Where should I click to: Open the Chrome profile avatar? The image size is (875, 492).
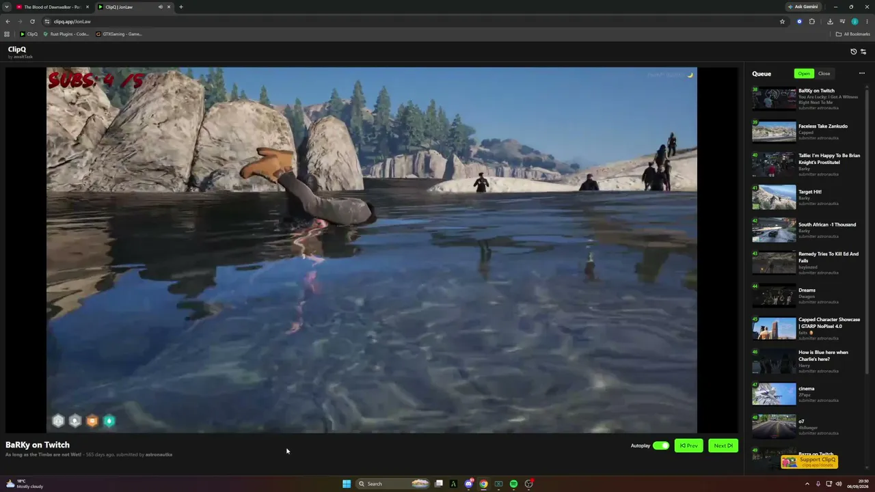coord(854,21)
